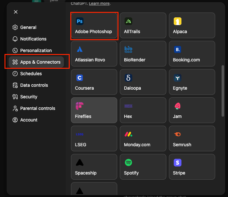This screenshot has height=197, width=228.
Task: Click the Hex label text
Action: click(128, 116)
